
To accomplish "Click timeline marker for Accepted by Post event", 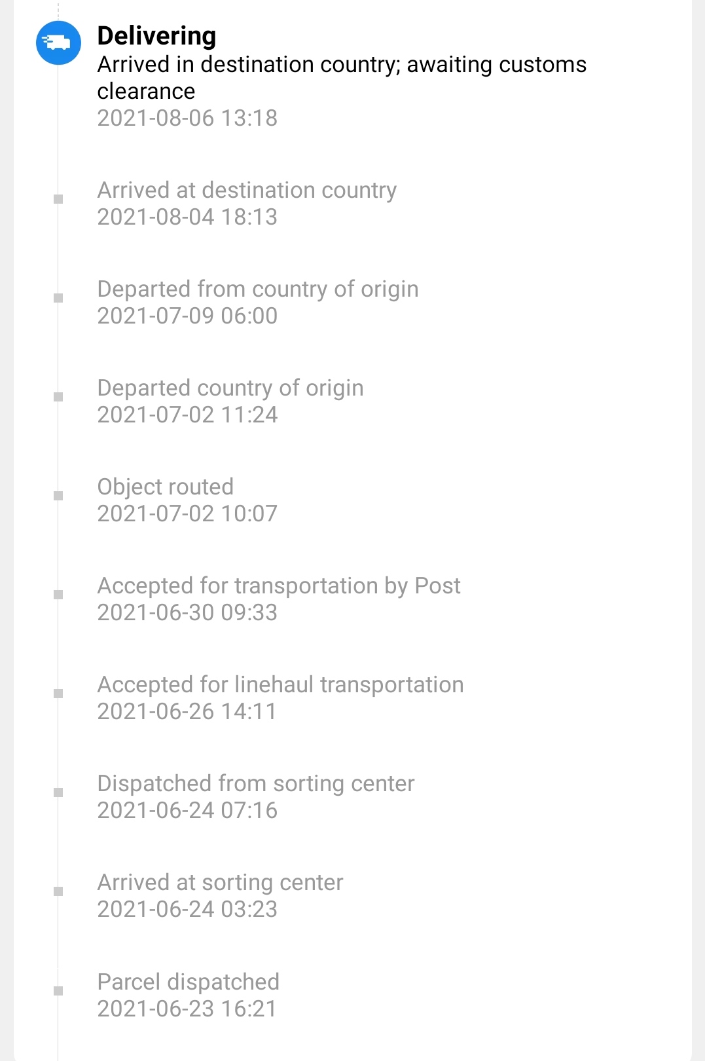I will point(58,595).
